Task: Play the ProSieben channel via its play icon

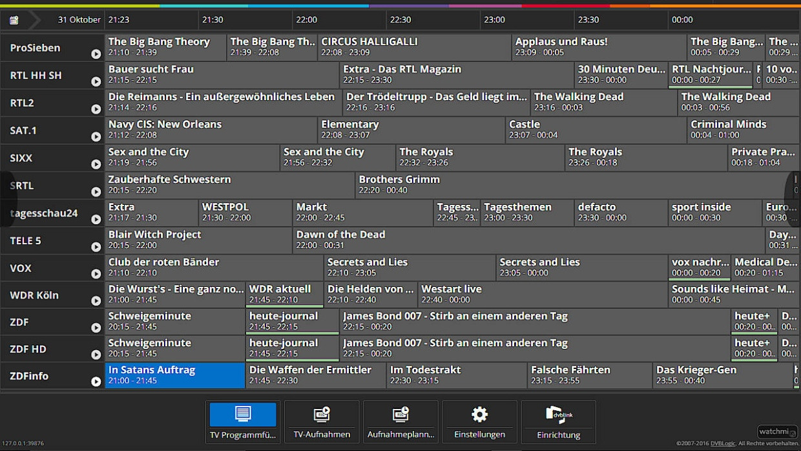Action: tap(96, 54)
